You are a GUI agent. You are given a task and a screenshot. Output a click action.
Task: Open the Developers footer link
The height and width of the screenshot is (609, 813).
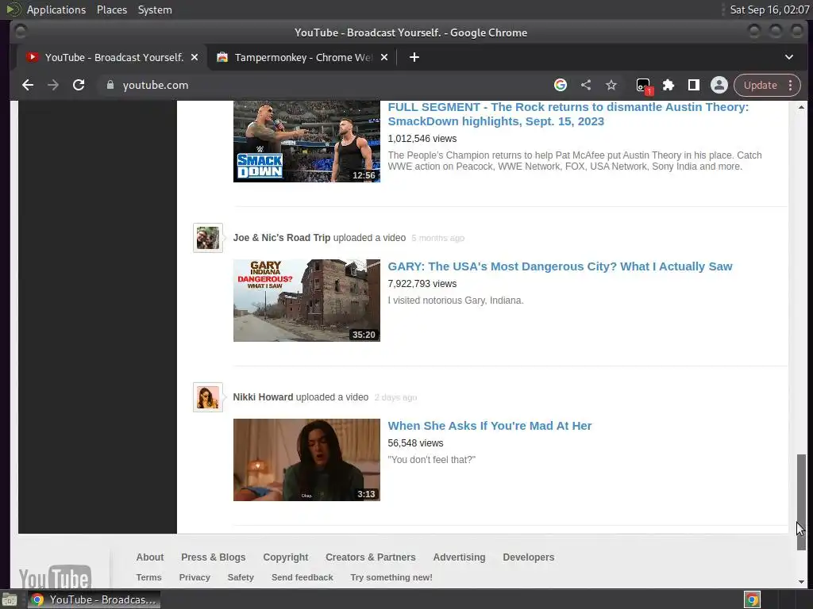coord(528,557)
